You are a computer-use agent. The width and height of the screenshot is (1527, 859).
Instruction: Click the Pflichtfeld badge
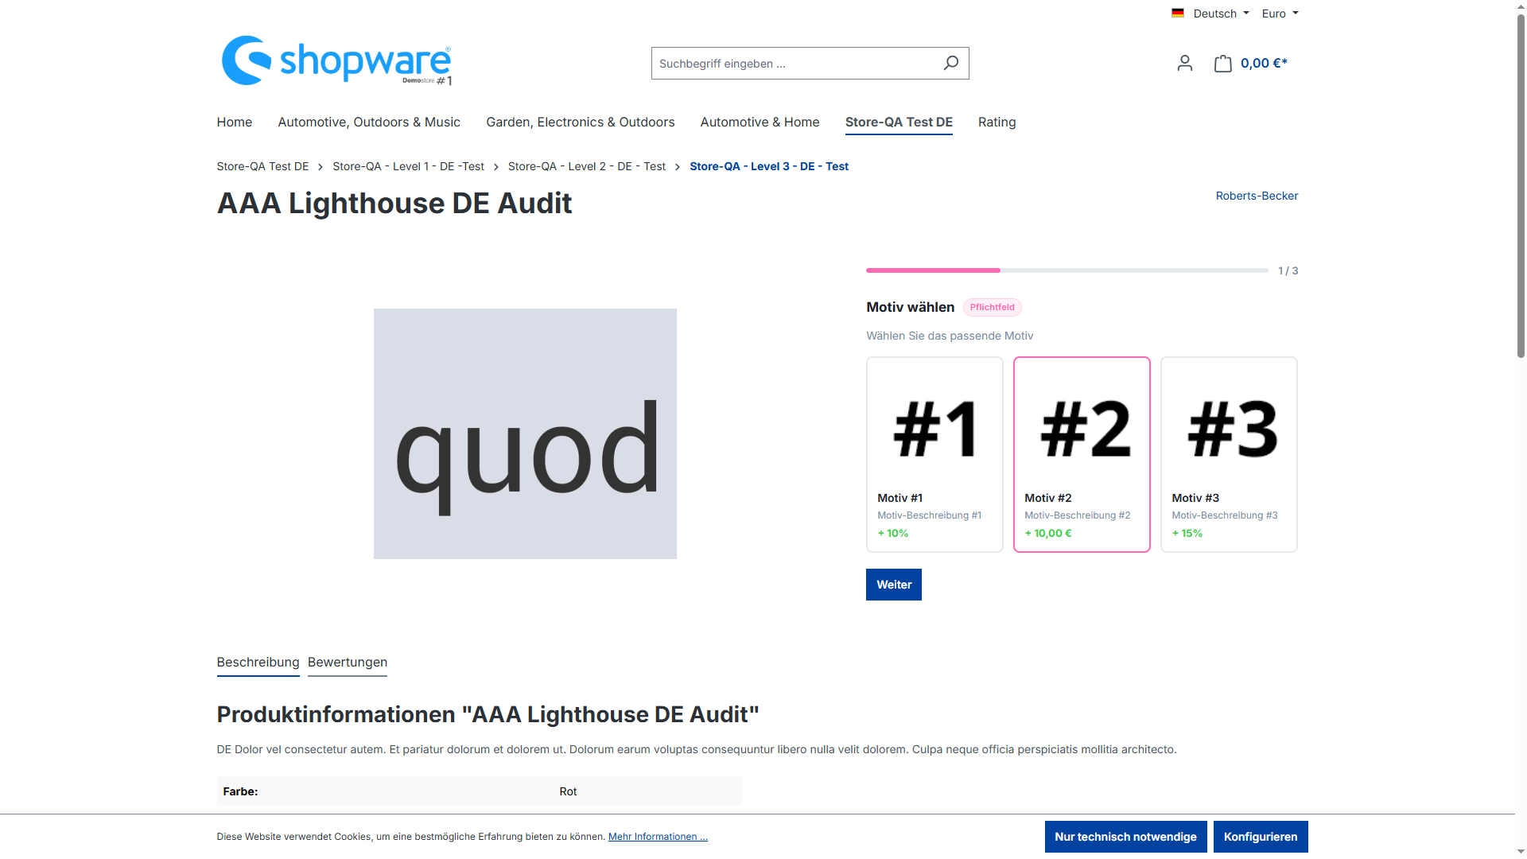(992, 307)
